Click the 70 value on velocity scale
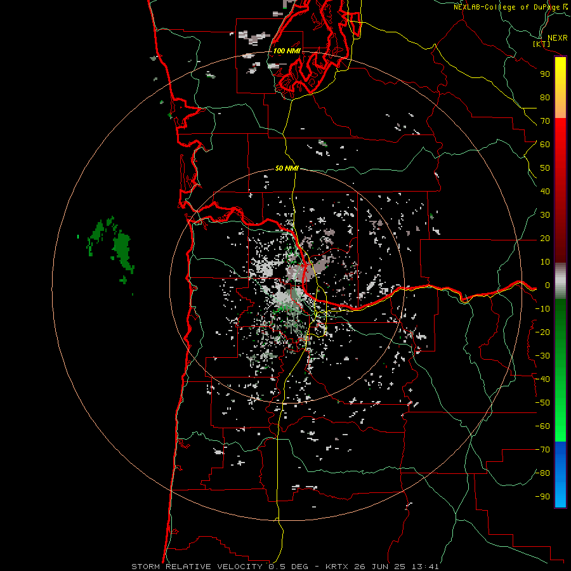Image resolution: width=571 pixels, height=571 pixels. pyautogui.click(x=545, y=121)
